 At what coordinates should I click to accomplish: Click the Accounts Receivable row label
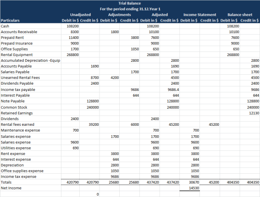point(19,32)
